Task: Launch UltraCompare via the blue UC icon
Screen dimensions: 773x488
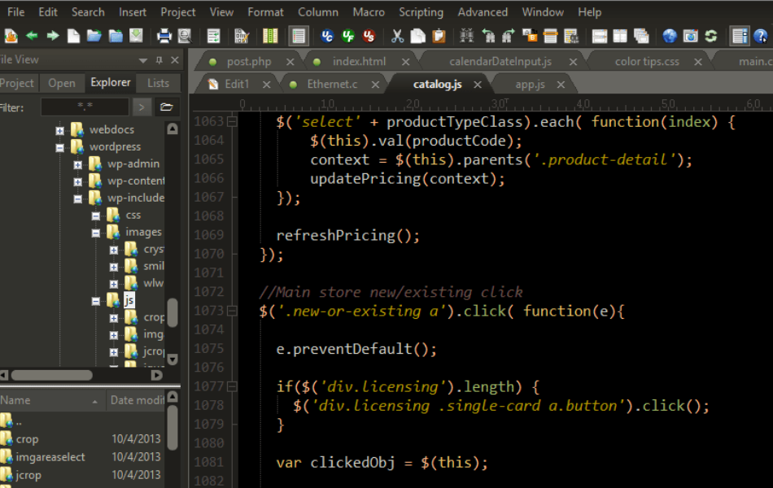Action: point(327,36)
